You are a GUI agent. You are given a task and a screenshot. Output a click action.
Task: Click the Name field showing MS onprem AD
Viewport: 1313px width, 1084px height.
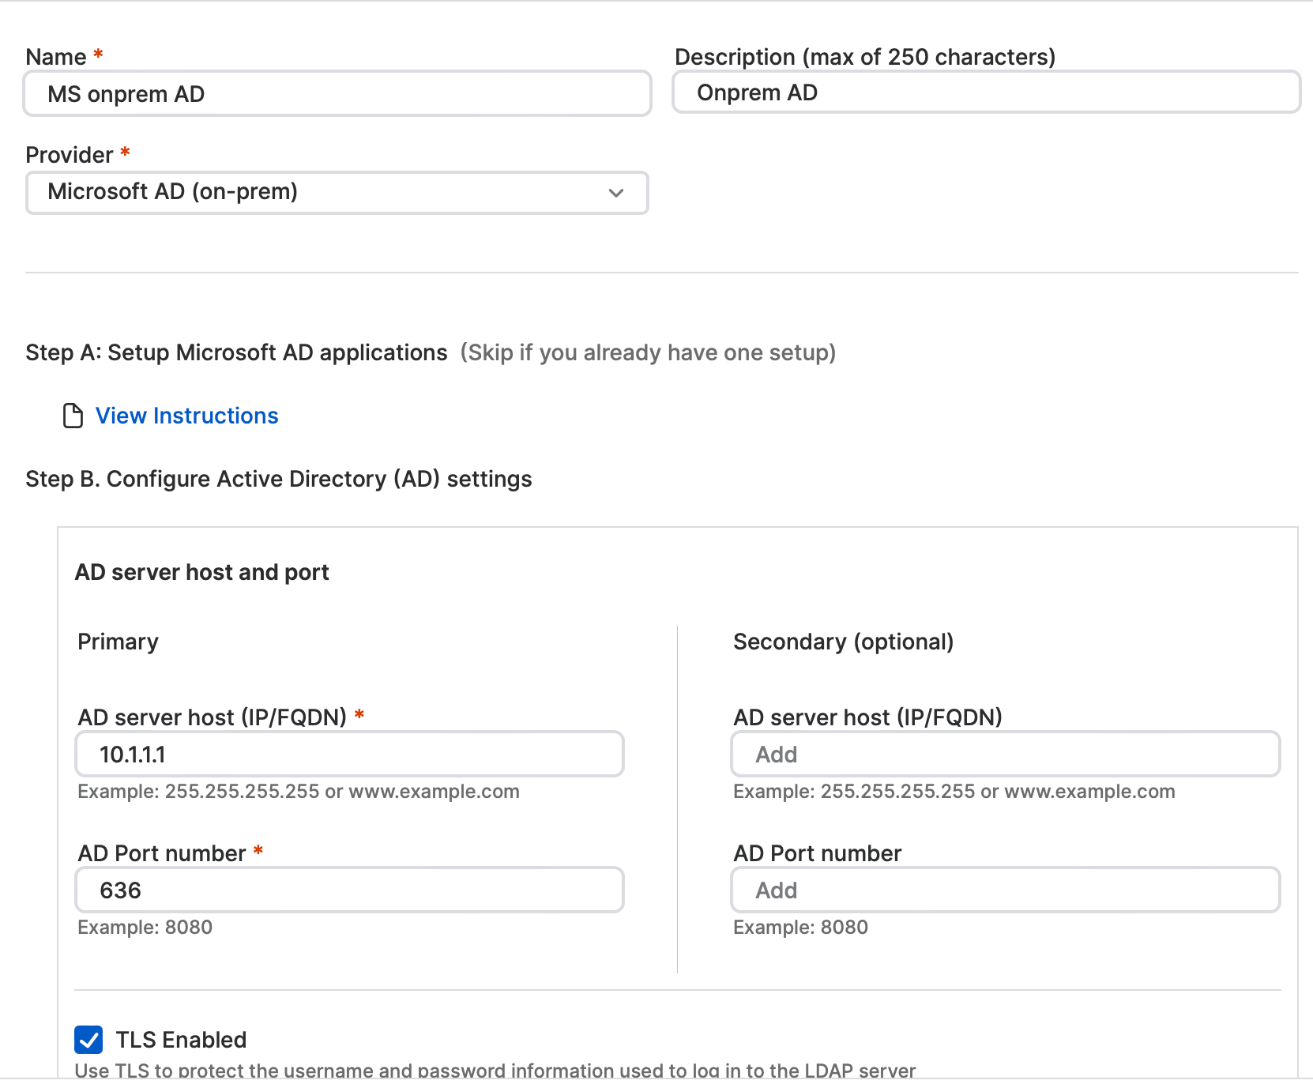[x=337, y=94]
